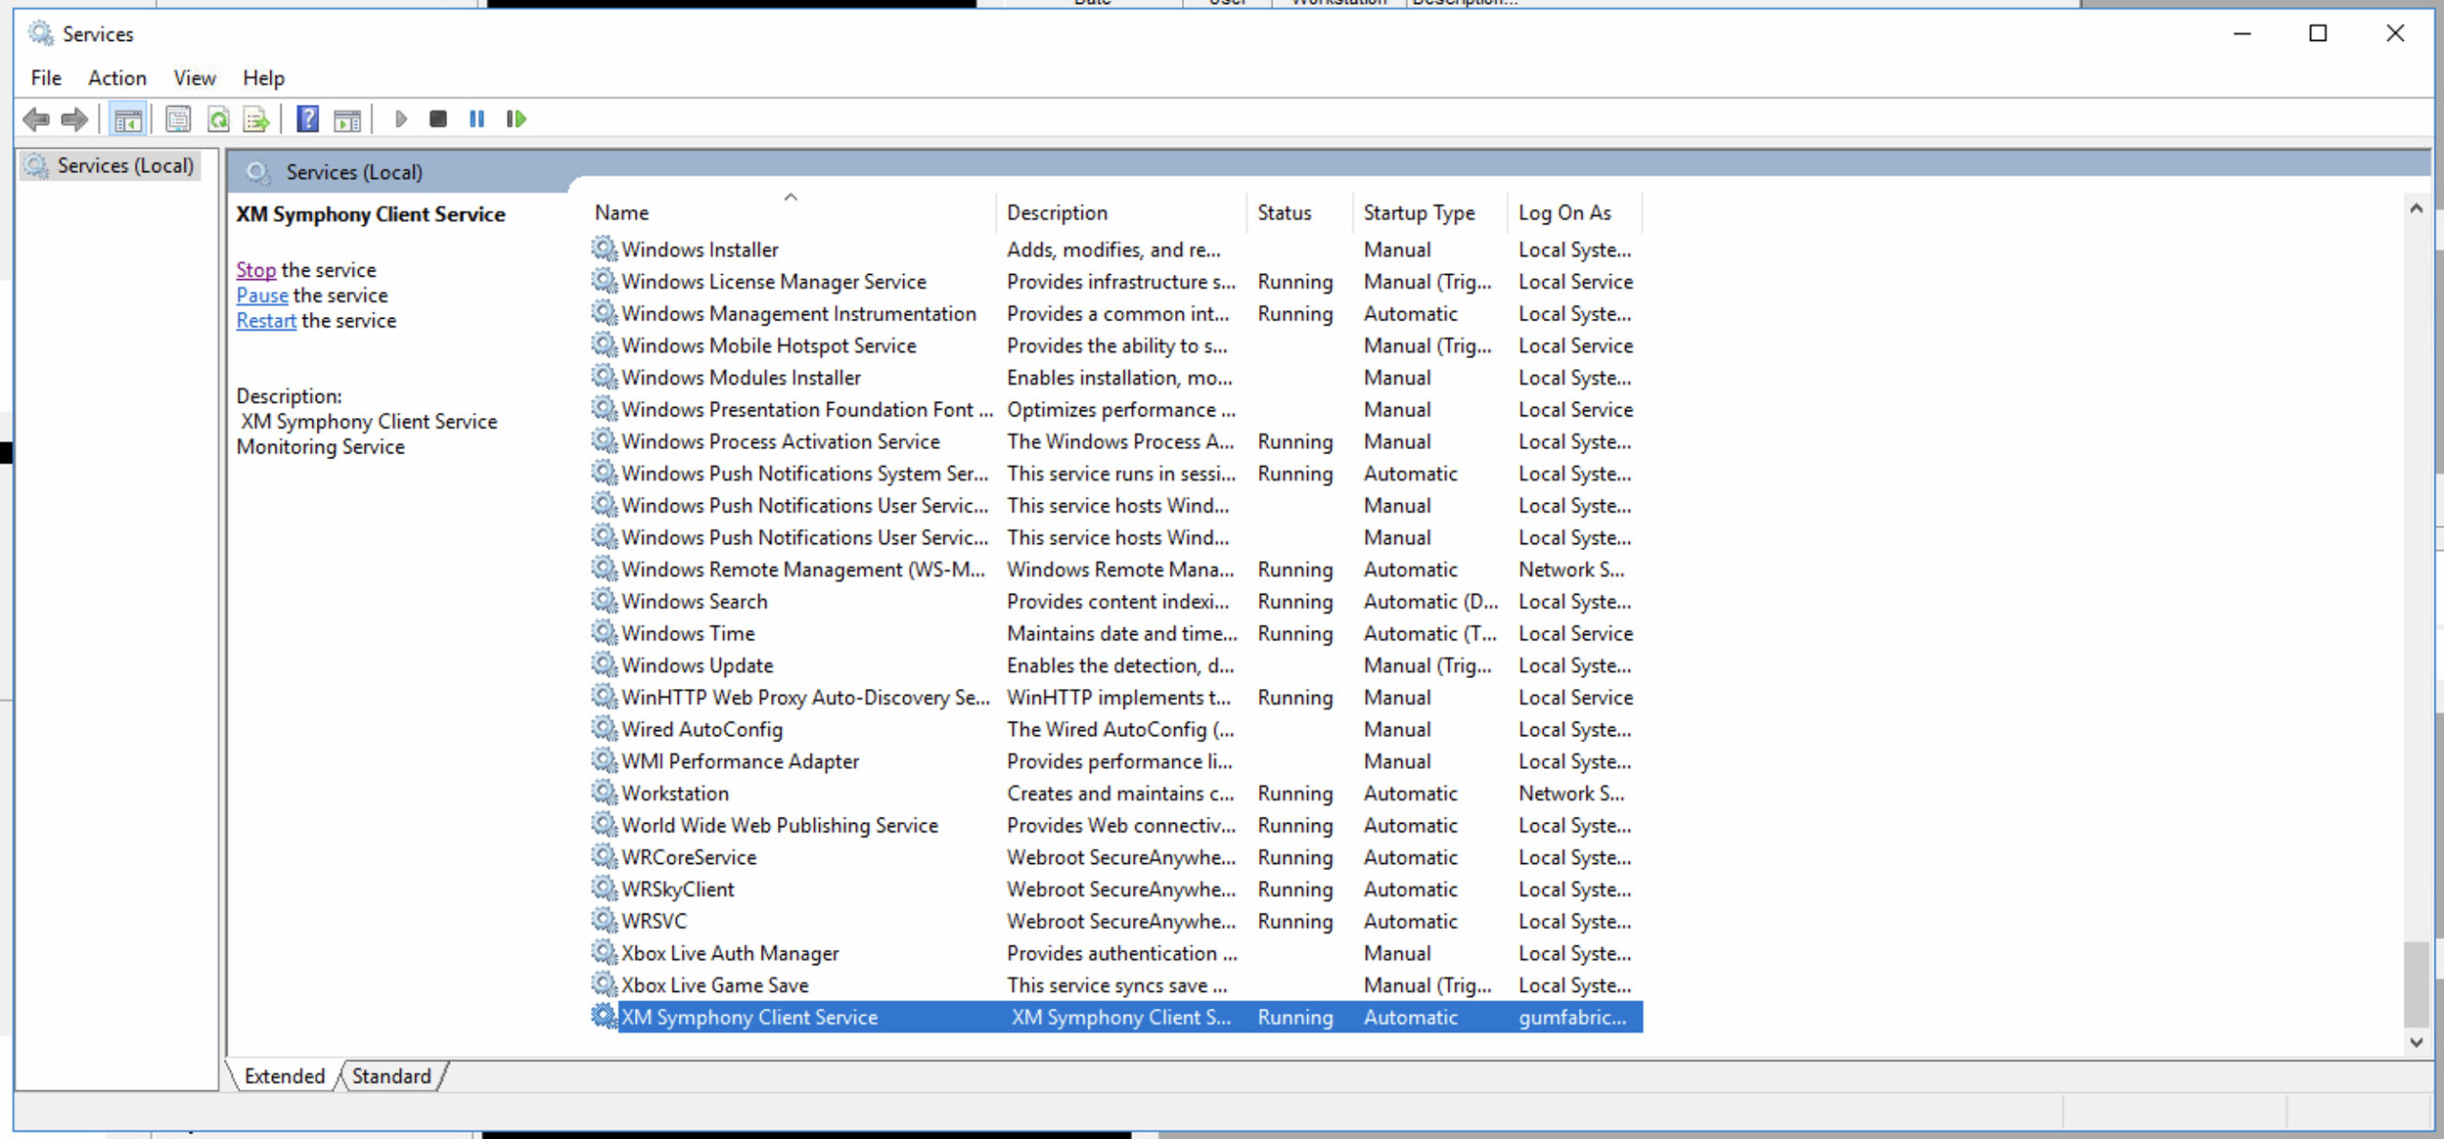Open the Help menu
The height and width of the screenshot is (1139, 2444).
tap(263, 78)
